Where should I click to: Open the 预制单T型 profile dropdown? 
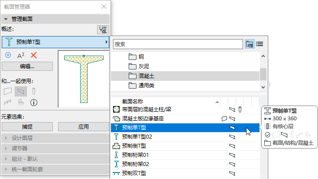55,42
